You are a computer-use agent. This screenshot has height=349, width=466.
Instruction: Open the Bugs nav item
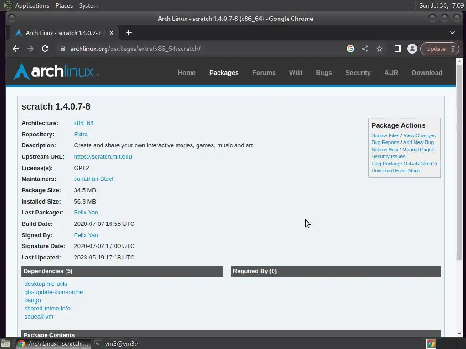[x=324, y=73]
